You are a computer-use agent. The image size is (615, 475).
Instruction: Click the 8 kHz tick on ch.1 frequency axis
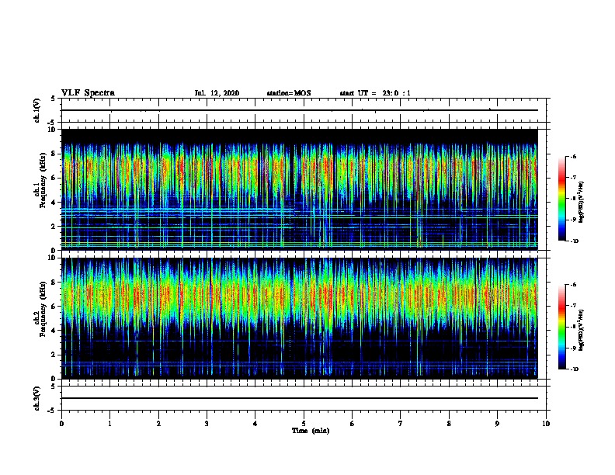[54, 154]
